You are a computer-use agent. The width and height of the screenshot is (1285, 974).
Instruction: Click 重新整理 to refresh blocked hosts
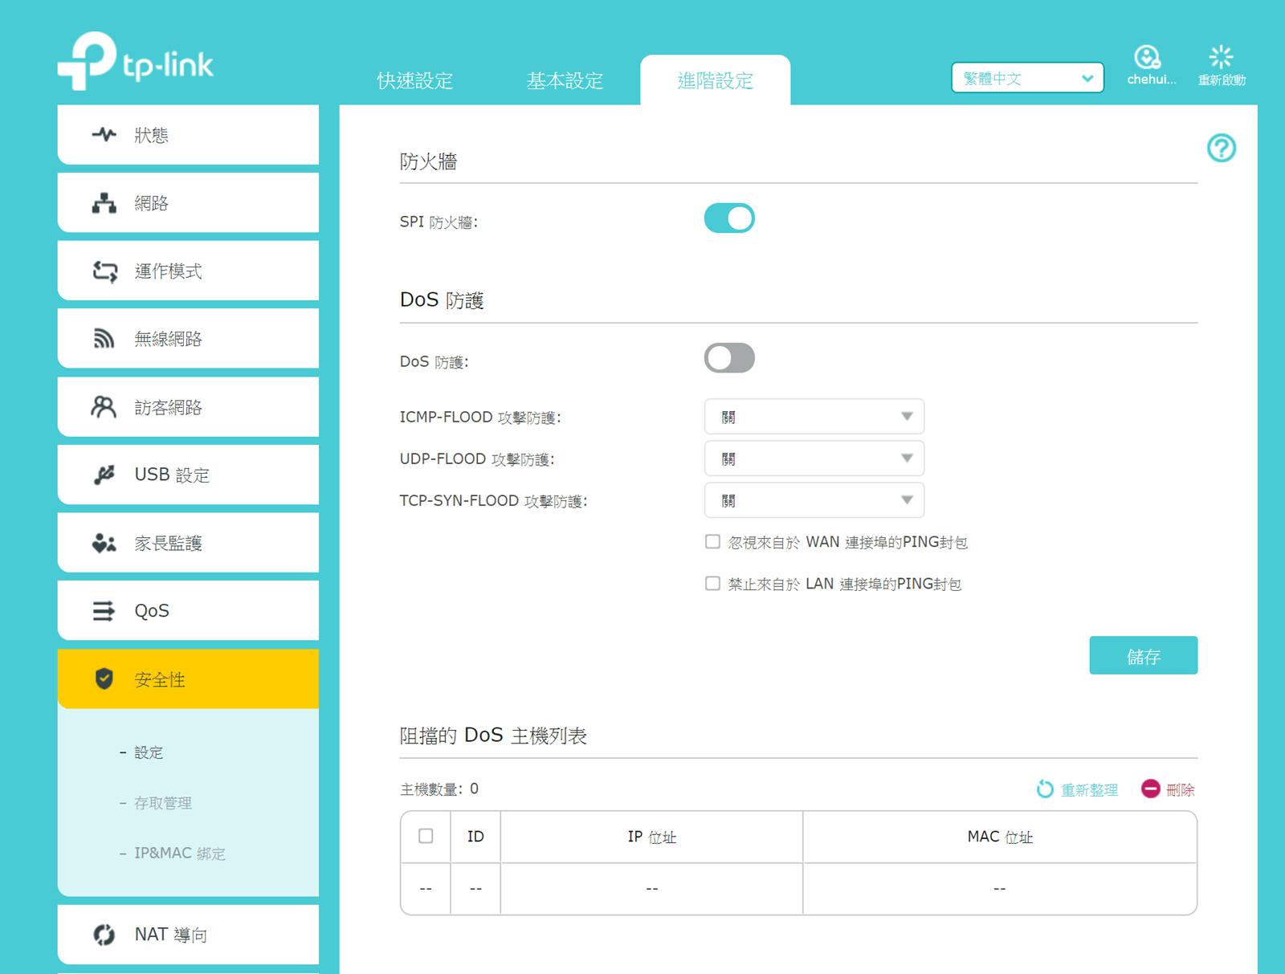[1088, 789]
